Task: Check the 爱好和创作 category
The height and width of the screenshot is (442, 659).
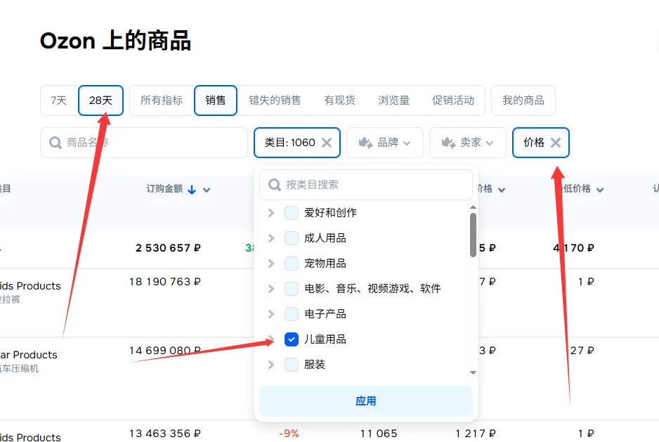Action: (292, 213)
